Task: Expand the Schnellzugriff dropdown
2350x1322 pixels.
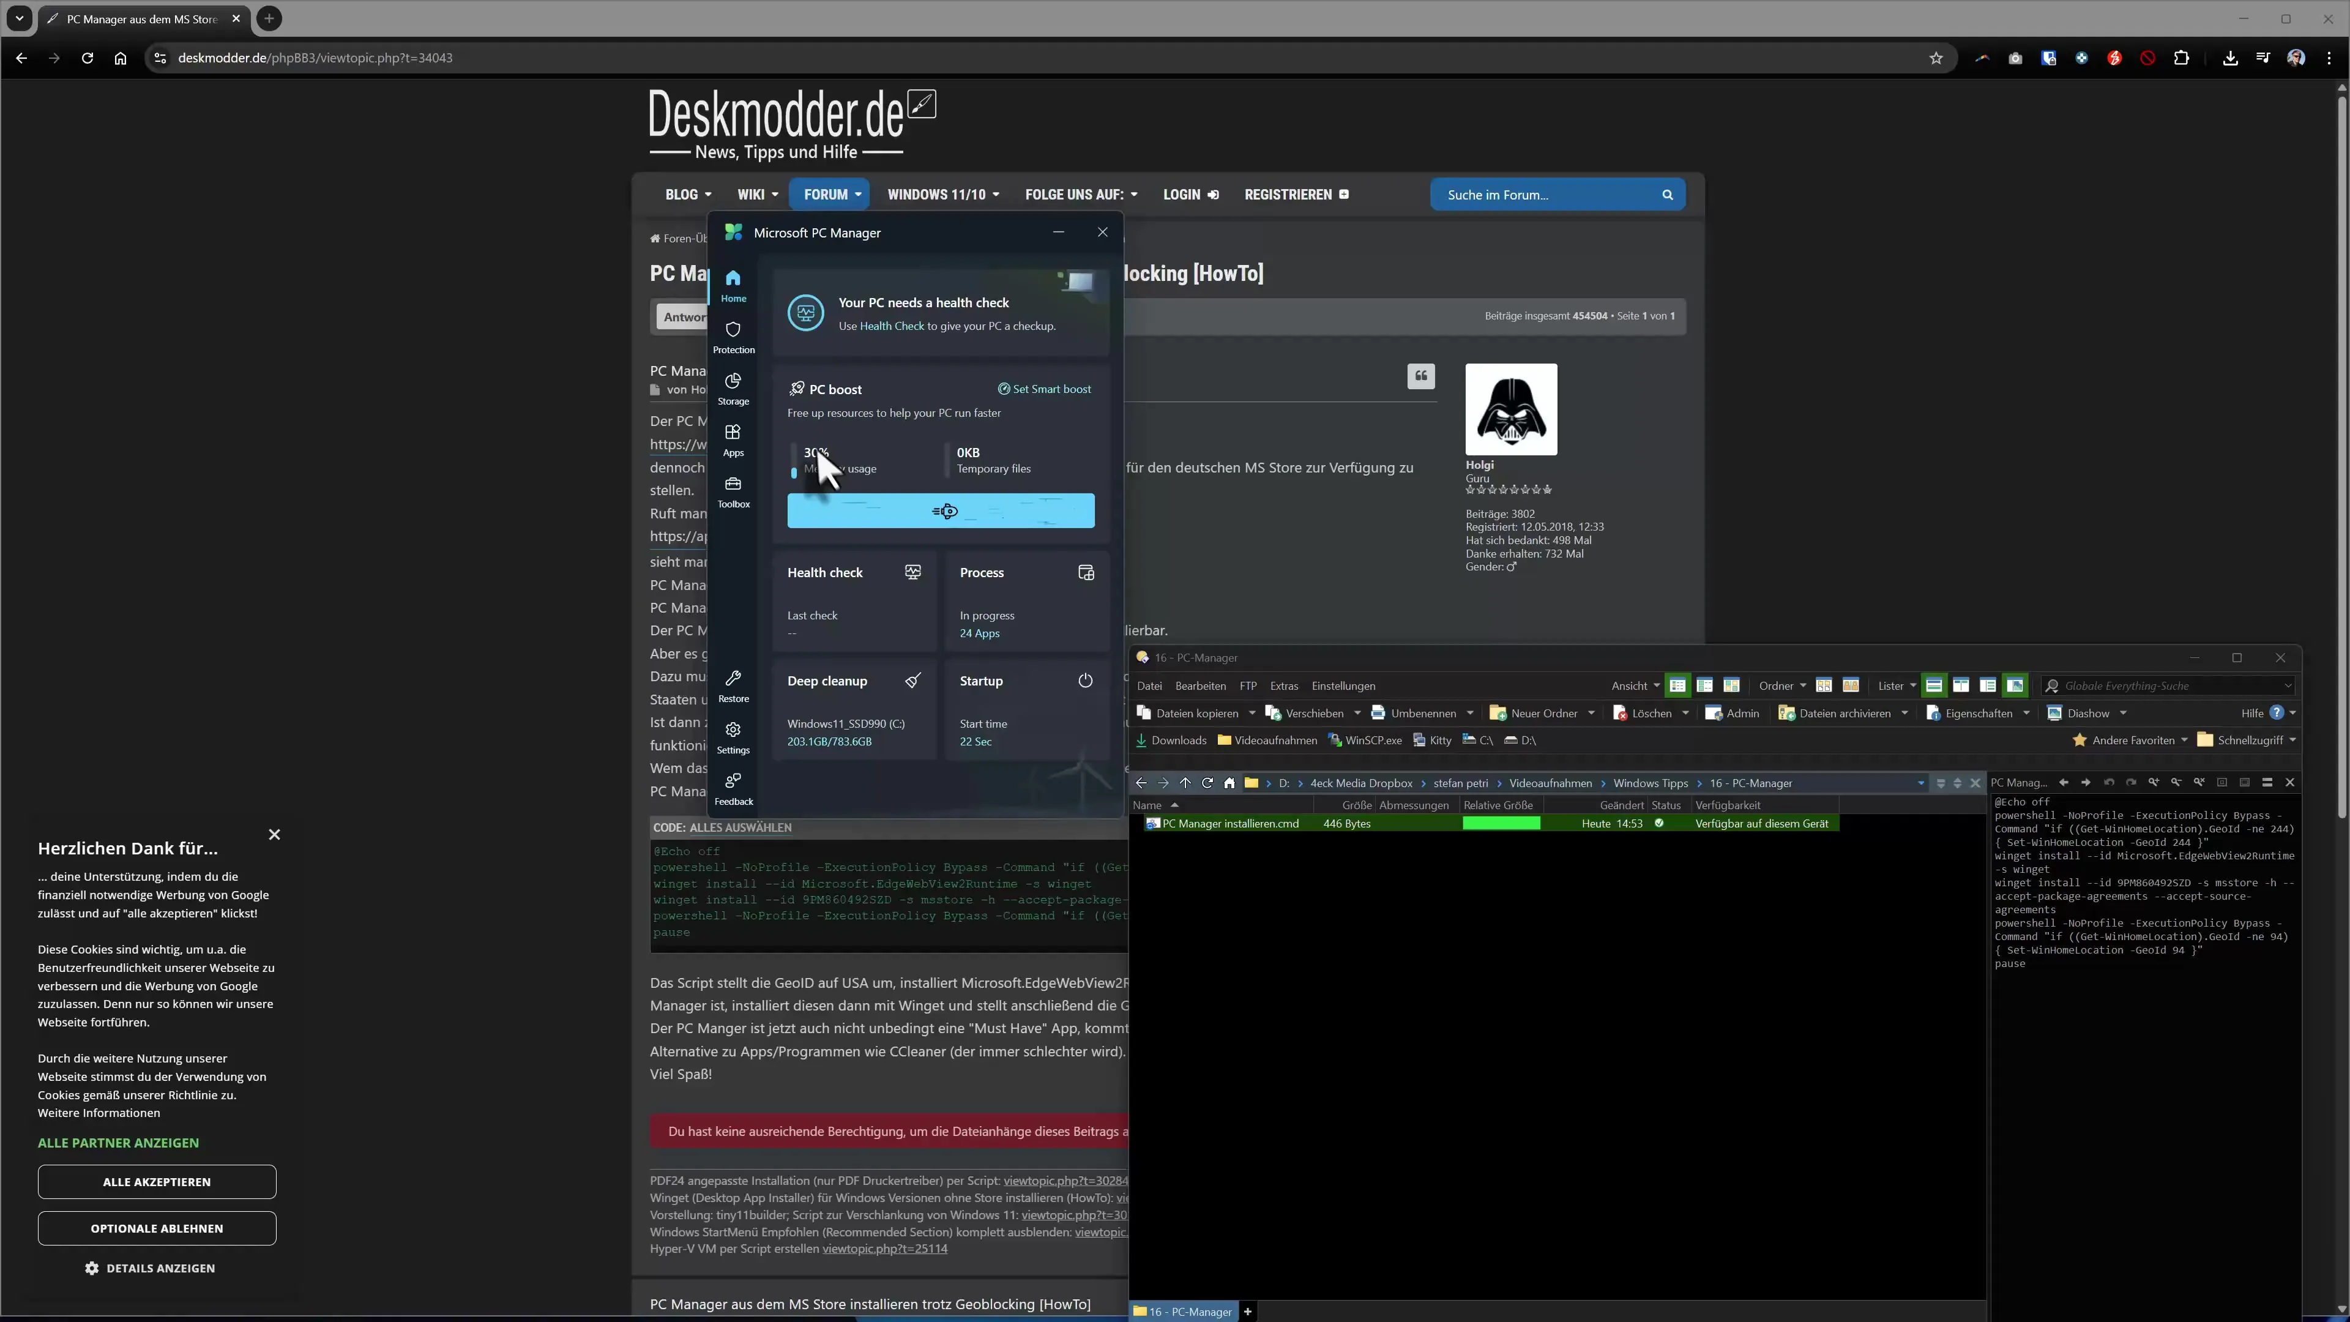Action: click(2292, 740)
